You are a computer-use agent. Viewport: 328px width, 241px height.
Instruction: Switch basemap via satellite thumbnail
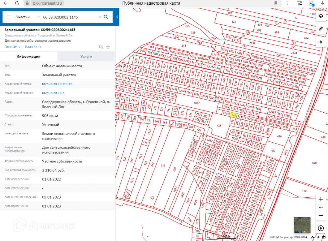click(x=302, y=225)
